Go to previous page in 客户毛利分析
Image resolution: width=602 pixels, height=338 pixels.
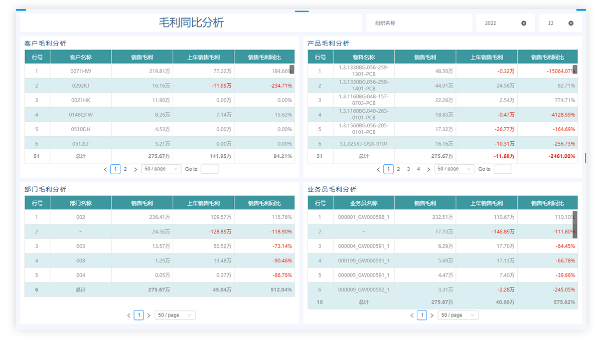point(105,169)
